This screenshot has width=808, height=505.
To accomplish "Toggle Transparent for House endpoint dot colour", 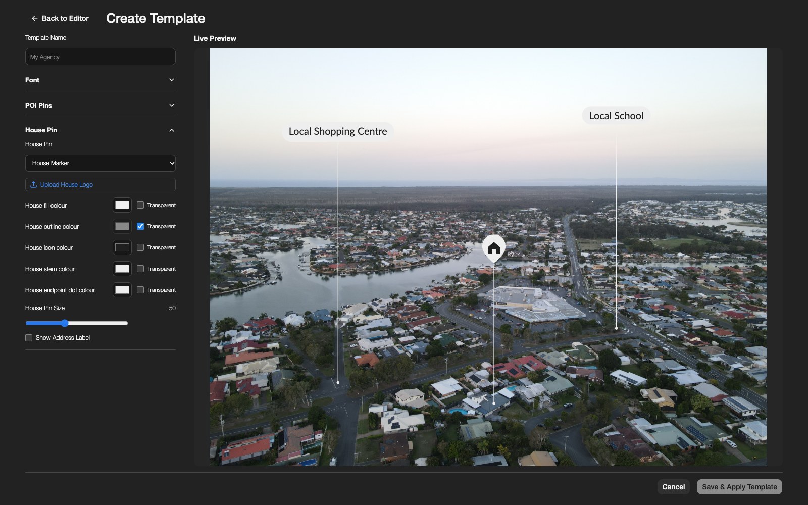I will coord(140,290).
